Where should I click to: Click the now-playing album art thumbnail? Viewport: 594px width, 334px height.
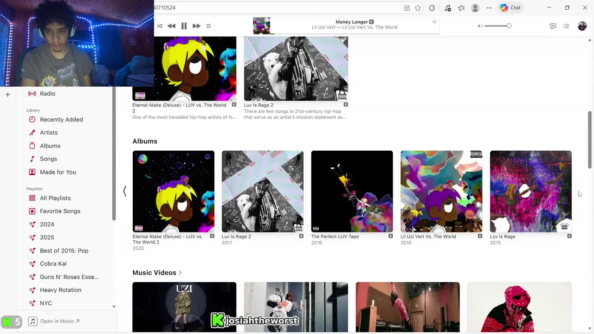tap(261, 26)
